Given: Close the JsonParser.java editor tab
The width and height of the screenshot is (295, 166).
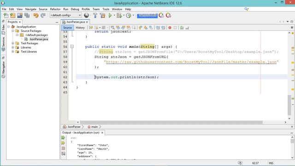Looking at the screenshot, I should click(87, 22).
